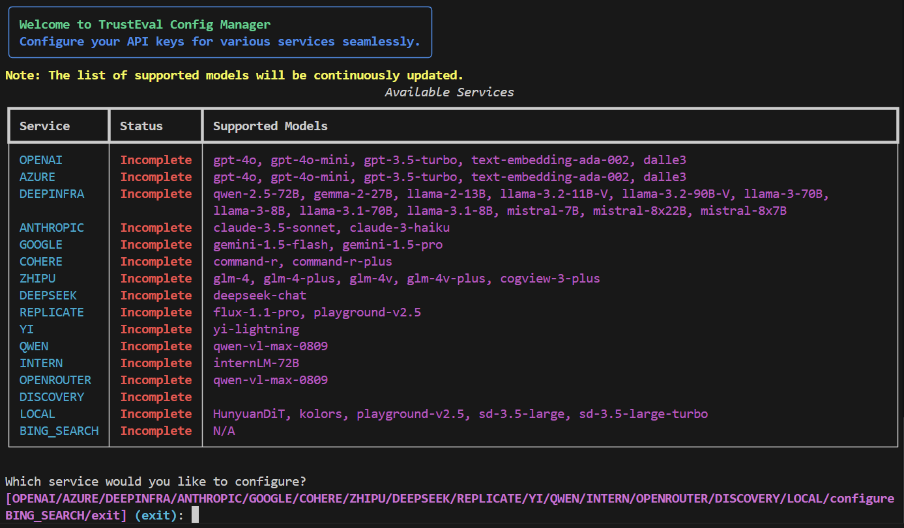Click the Configure your API keys subtitle
Viewport: 904px width, 528px height.
point(220,42)
